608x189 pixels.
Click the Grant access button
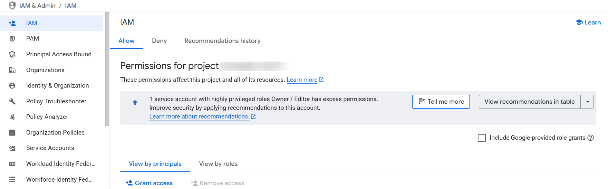pos(149,183)
